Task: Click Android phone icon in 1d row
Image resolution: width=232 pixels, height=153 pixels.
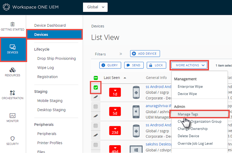Action: point(136,92)
